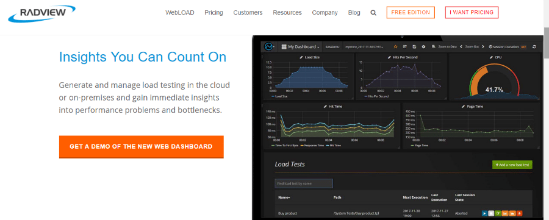
Task: Toggle the Time To First Byte legend
Action: (285, 145)
